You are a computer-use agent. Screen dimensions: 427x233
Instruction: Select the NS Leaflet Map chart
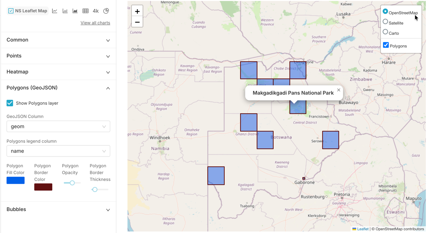pyautogui.click(x=28, y=11)
